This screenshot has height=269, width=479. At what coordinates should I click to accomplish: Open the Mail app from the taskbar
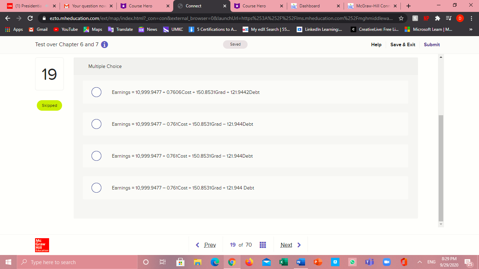point(267,262)
